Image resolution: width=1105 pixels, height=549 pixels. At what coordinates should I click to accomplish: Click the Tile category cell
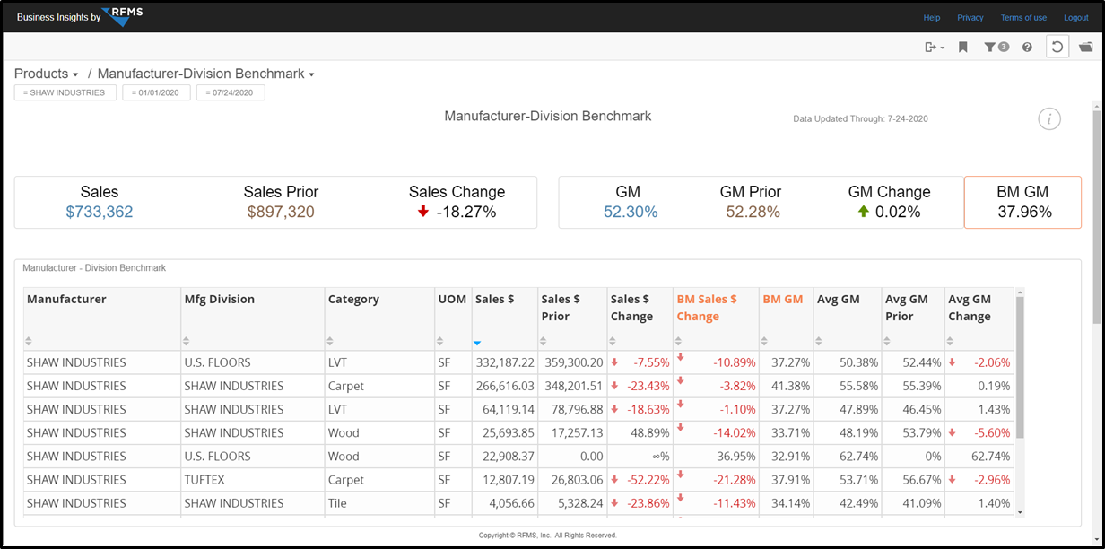[379, 503]
